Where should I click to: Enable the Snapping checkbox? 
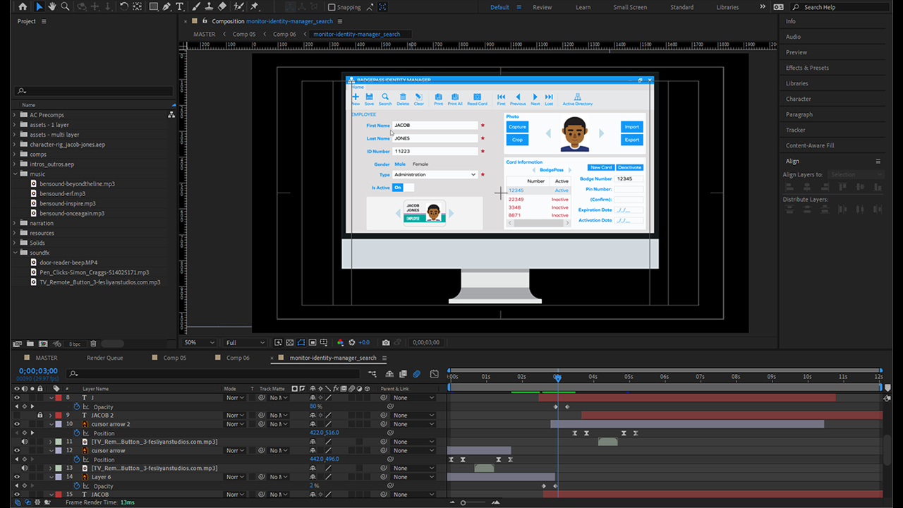332,7
